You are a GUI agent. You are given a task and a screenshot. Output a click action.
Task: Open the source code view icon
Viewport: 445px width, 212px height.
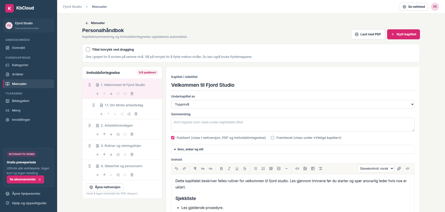click(x=407, y=169)
